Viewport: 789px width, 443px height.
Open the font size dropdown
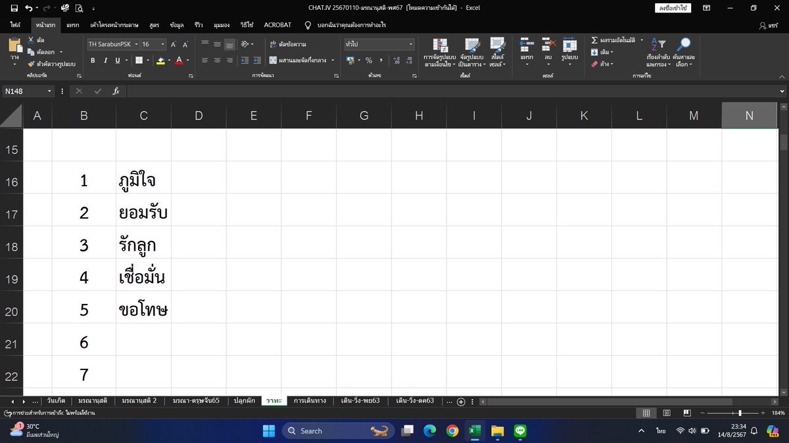coord(162,45)
